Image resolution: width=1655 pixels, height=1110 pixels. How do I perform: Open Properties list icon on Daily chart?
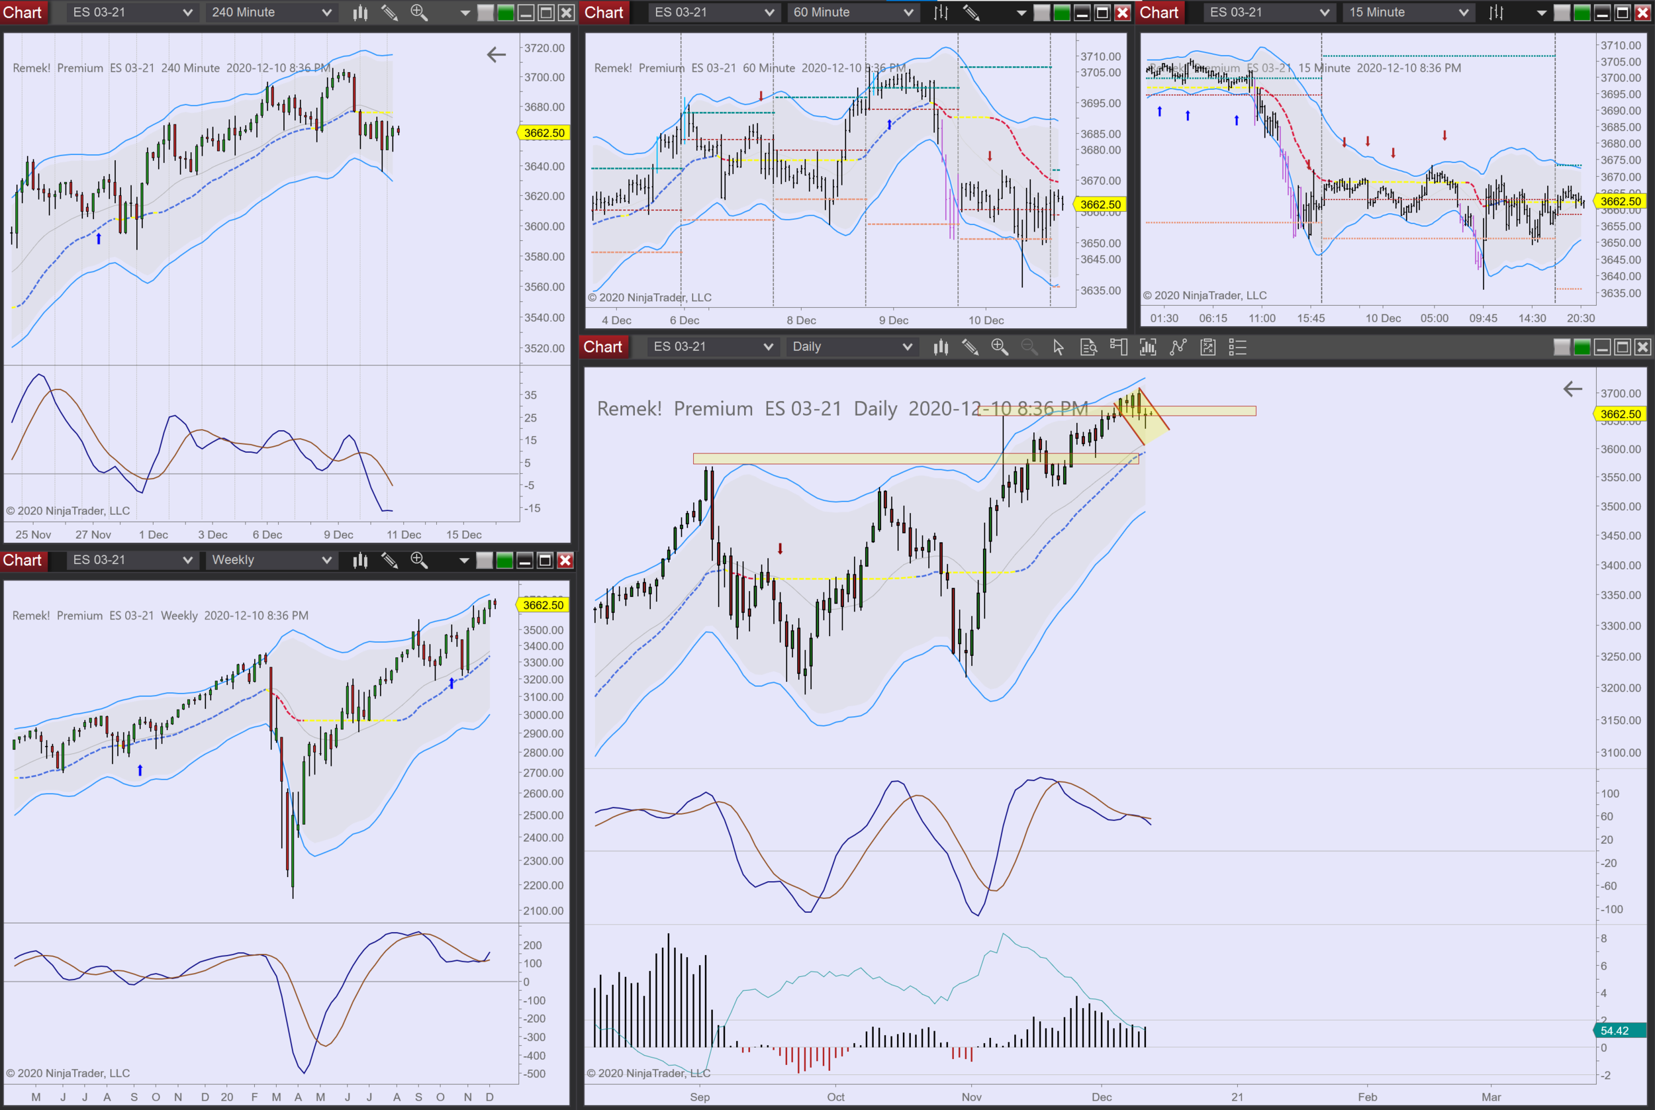coord(1237,347)
